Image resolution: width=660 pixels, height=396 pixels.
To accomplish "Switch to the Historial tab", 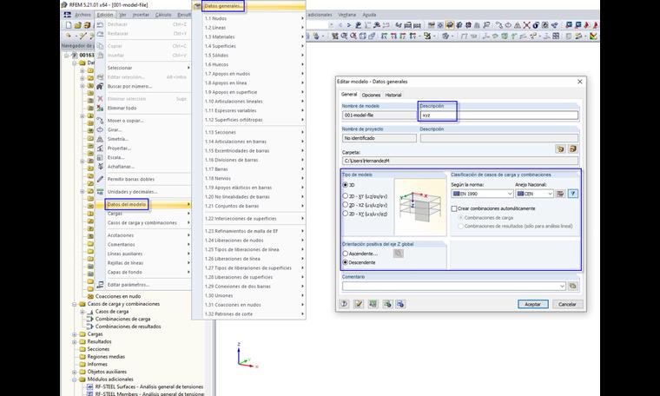I will point(393,96).
